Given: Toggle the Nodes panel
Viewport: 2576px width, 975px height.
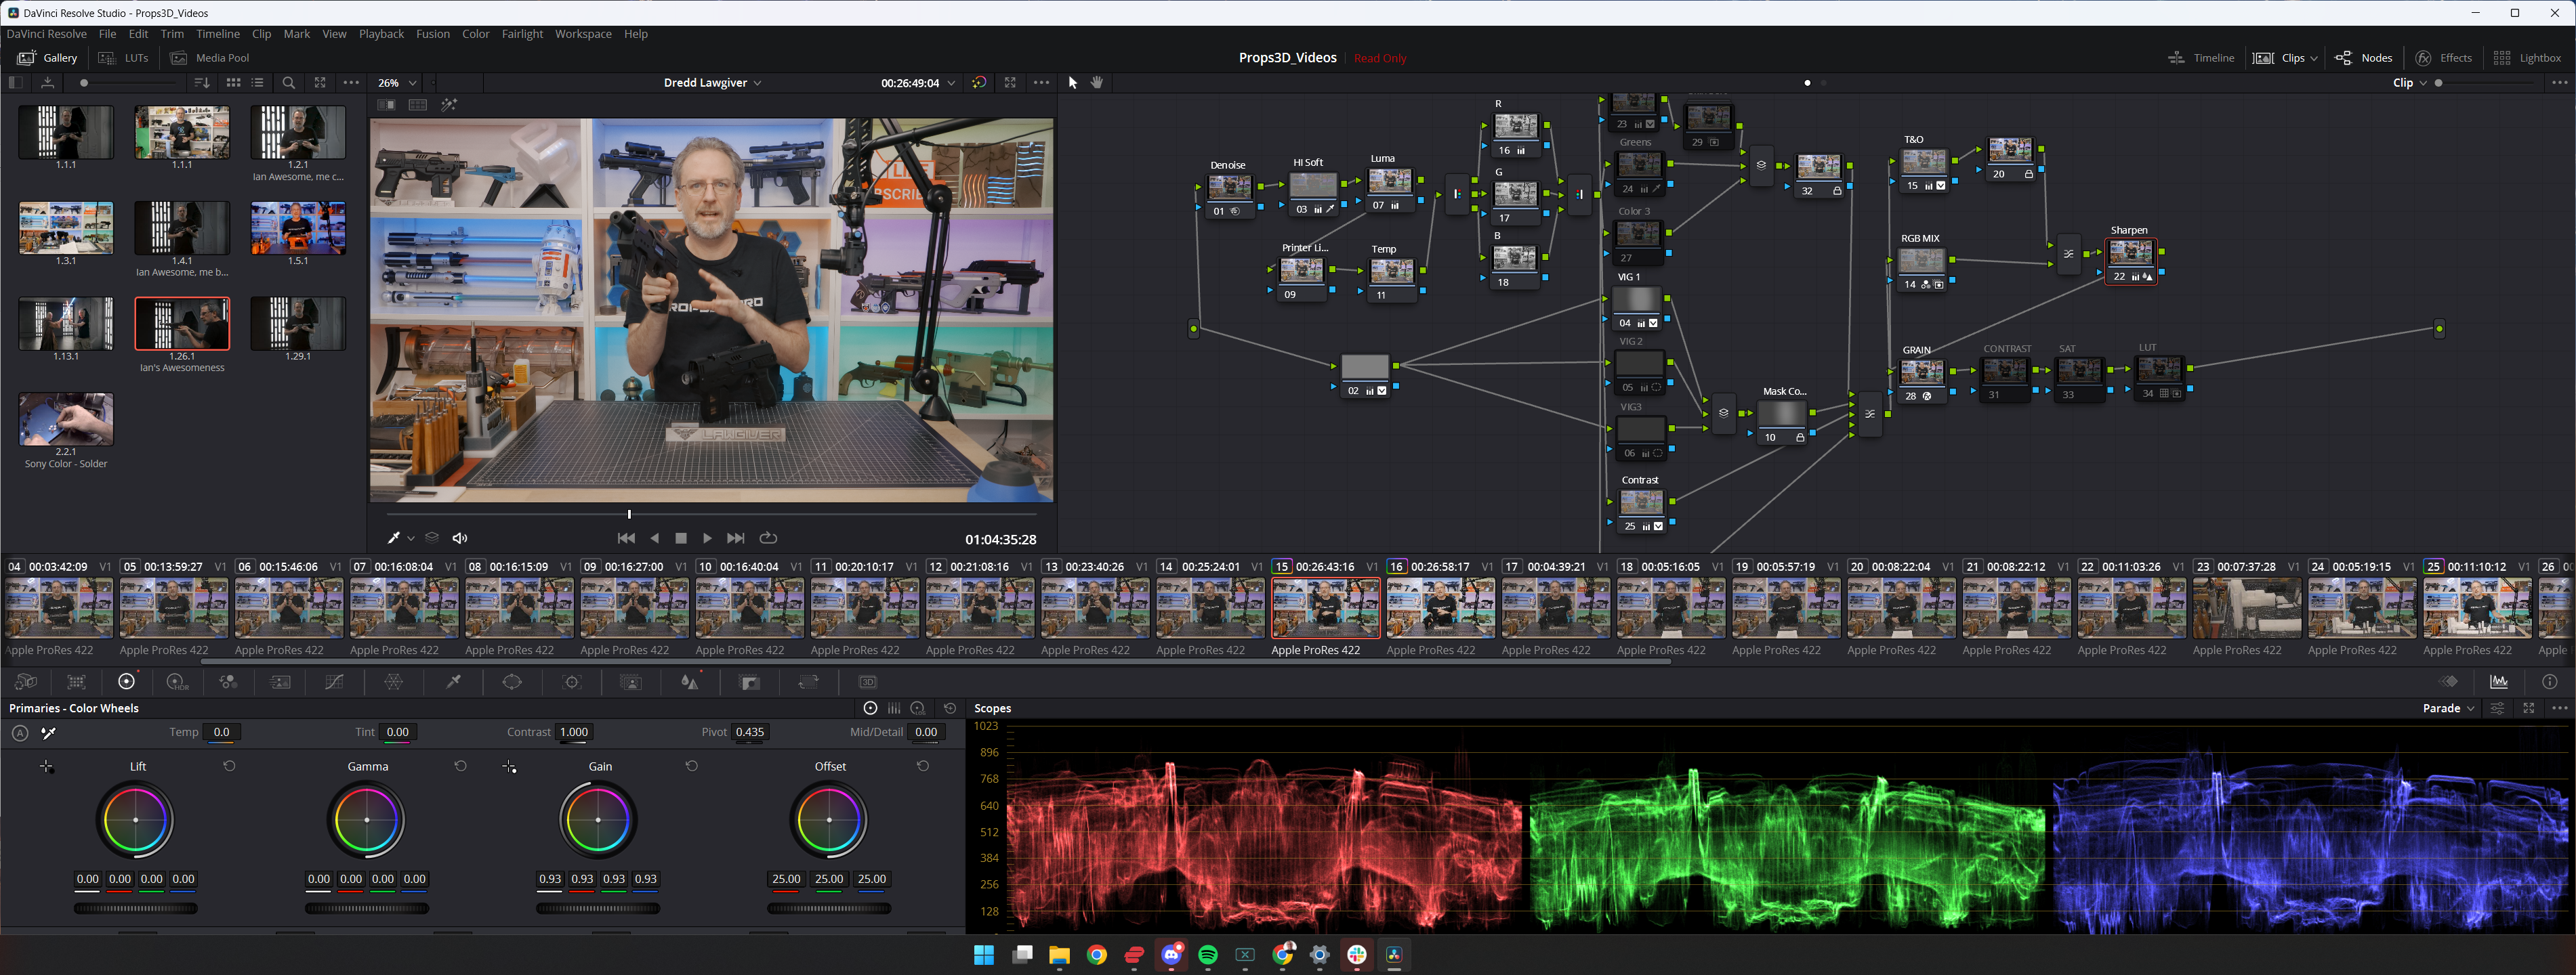Looking at the screenshot, I should tap(2363, 58).
